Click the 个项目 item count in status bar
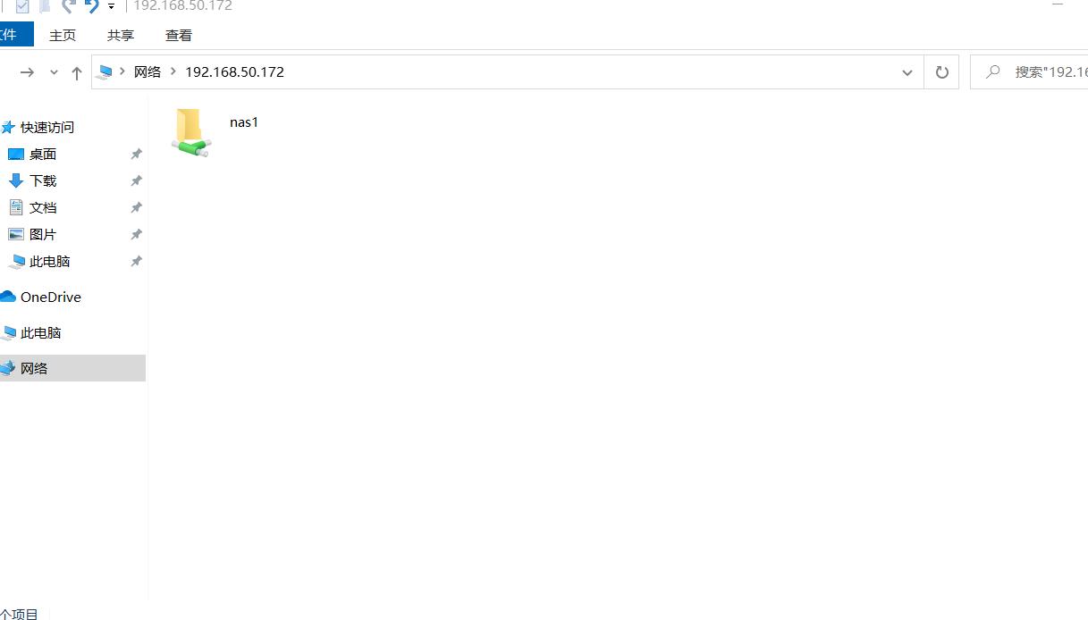This screenshot has width=1088, height=620. [x=19, y=614]
